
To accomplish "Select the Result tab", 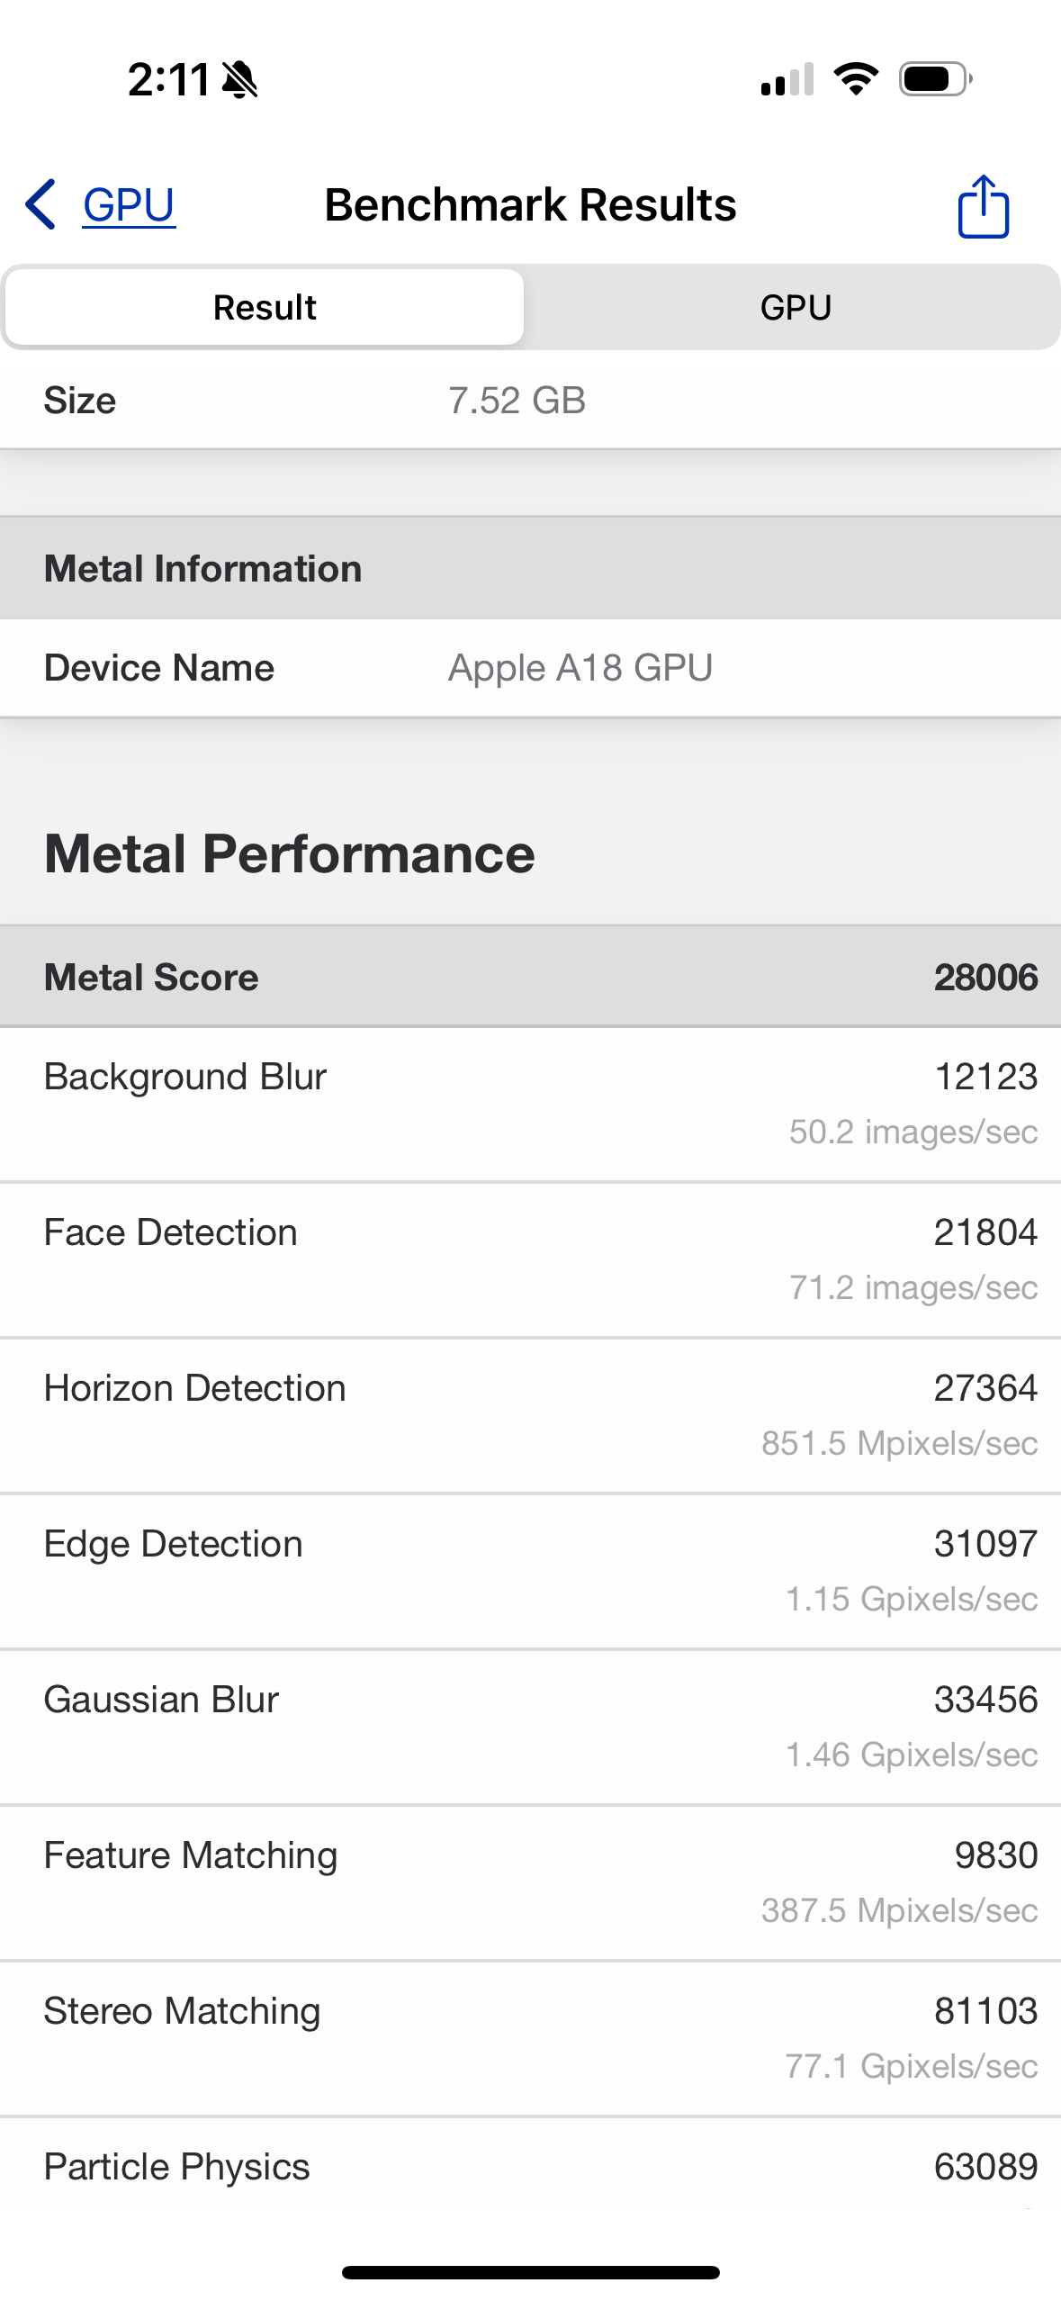I will click(x=265, y=307).
